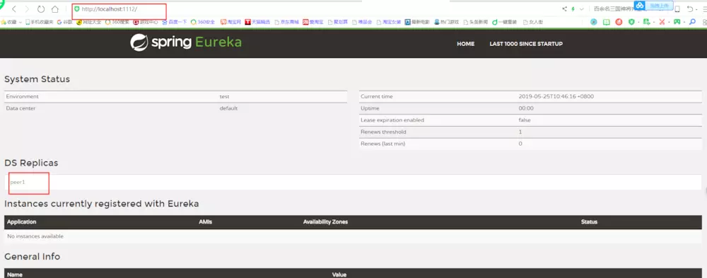Open the 手机收藏夹 bookmark
707x278 pixels.
(x=39, y=22)
